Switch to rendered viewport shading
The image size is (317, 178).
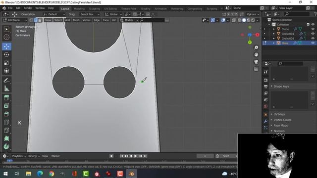tap(253, 20)
